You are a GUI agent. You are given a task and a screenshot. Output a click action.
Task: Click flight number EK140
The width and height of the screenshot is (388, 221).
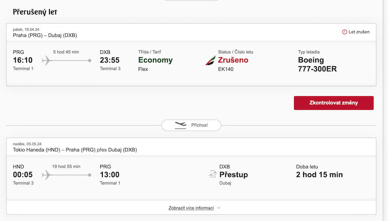(226, 69)
